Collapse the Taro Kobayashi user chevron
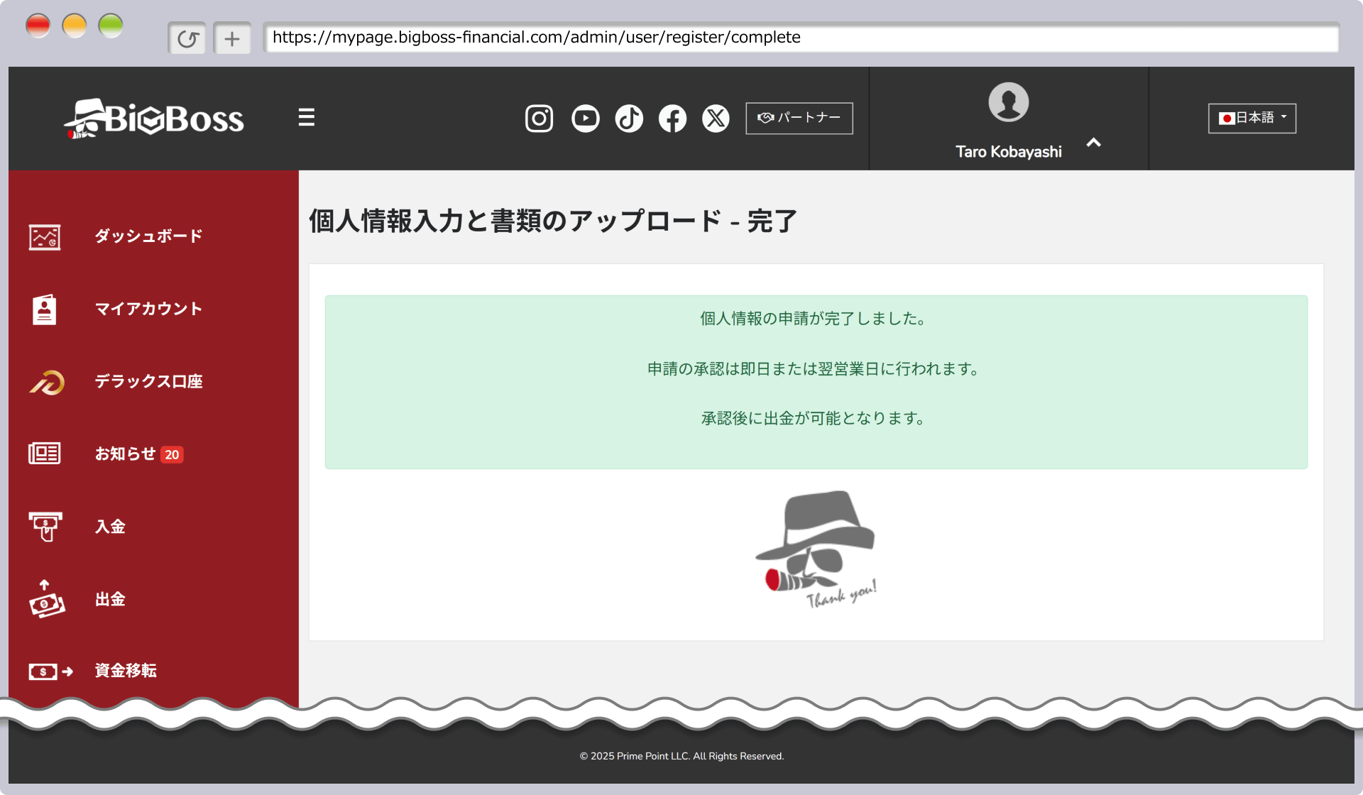Viewport: 1363px width, 795px height. pos(1093,143)
